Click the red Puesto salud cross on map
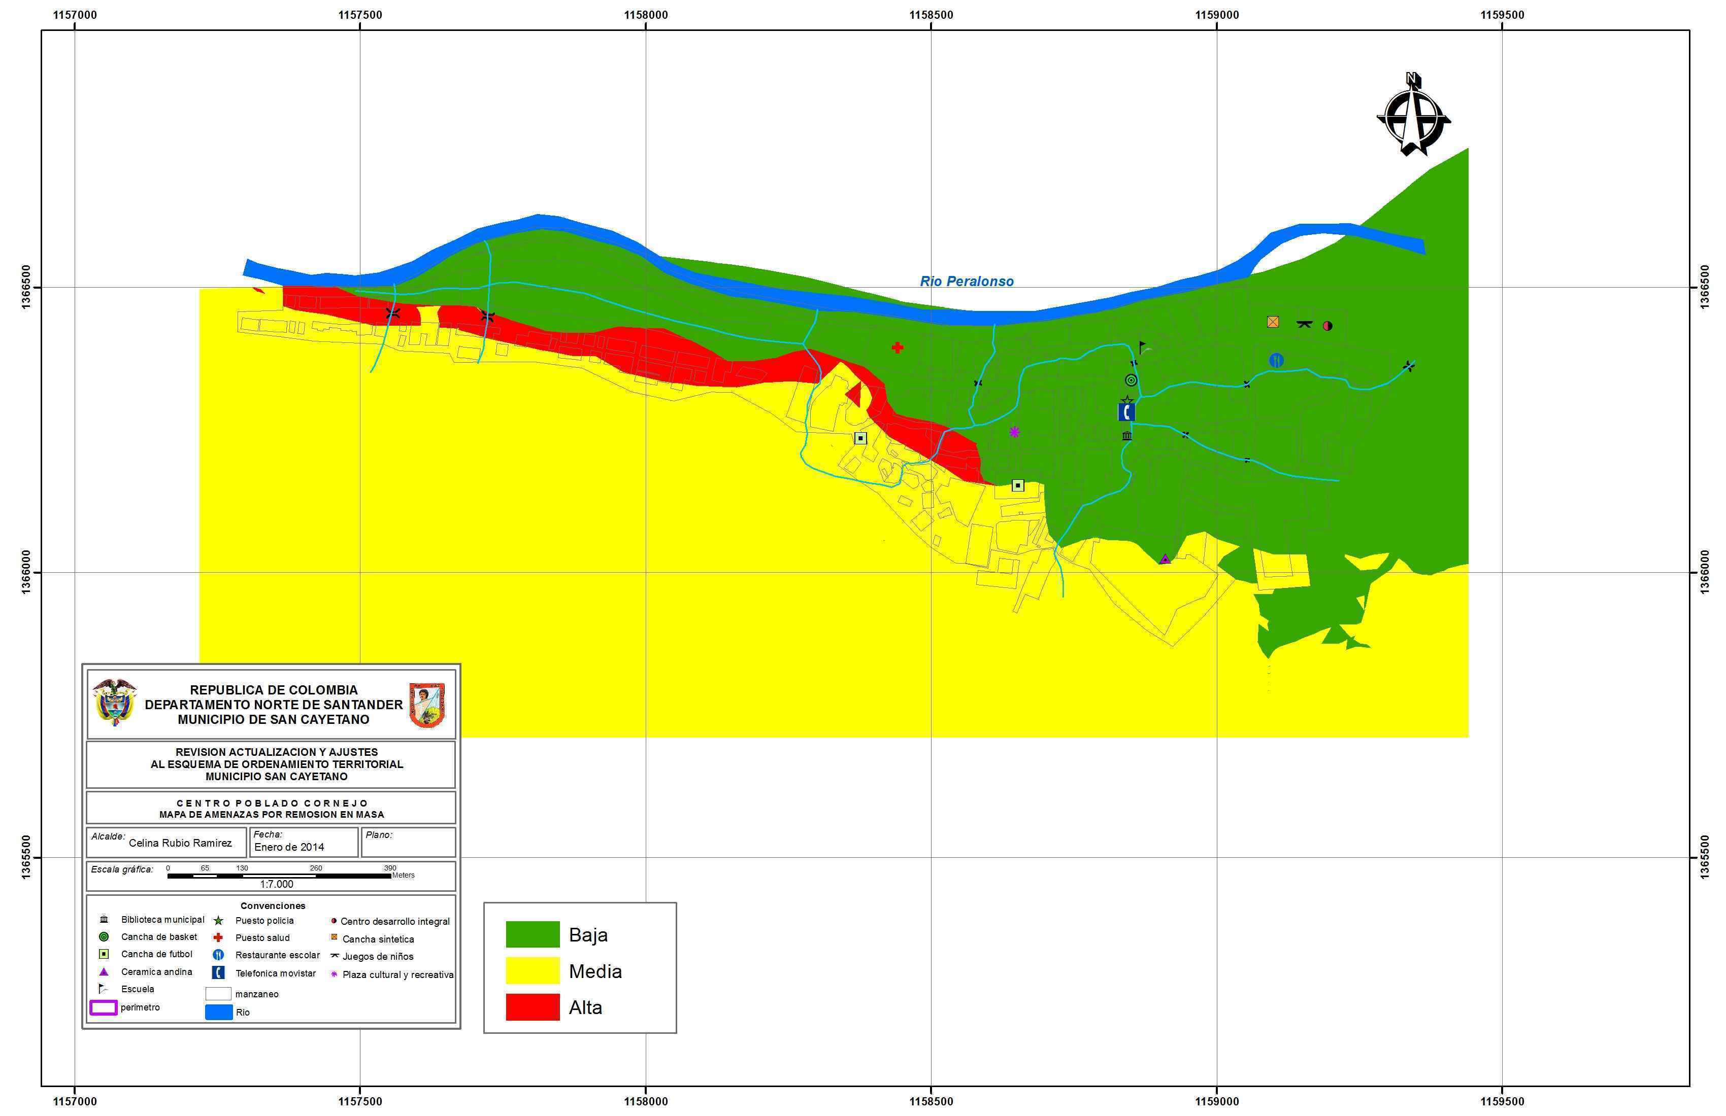 click(897, 348)
